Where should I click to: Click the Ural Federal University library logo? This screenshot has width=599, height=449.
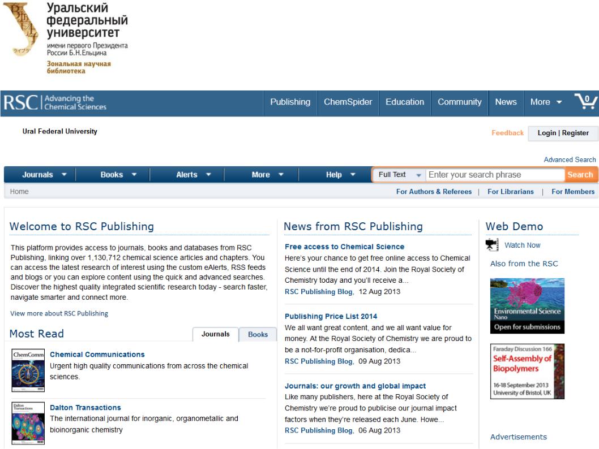65,38
